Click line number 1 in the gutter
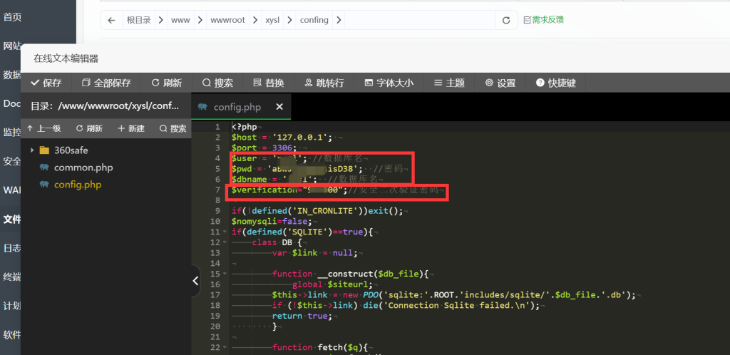730x355 pixels. click(x=217, y=127)
